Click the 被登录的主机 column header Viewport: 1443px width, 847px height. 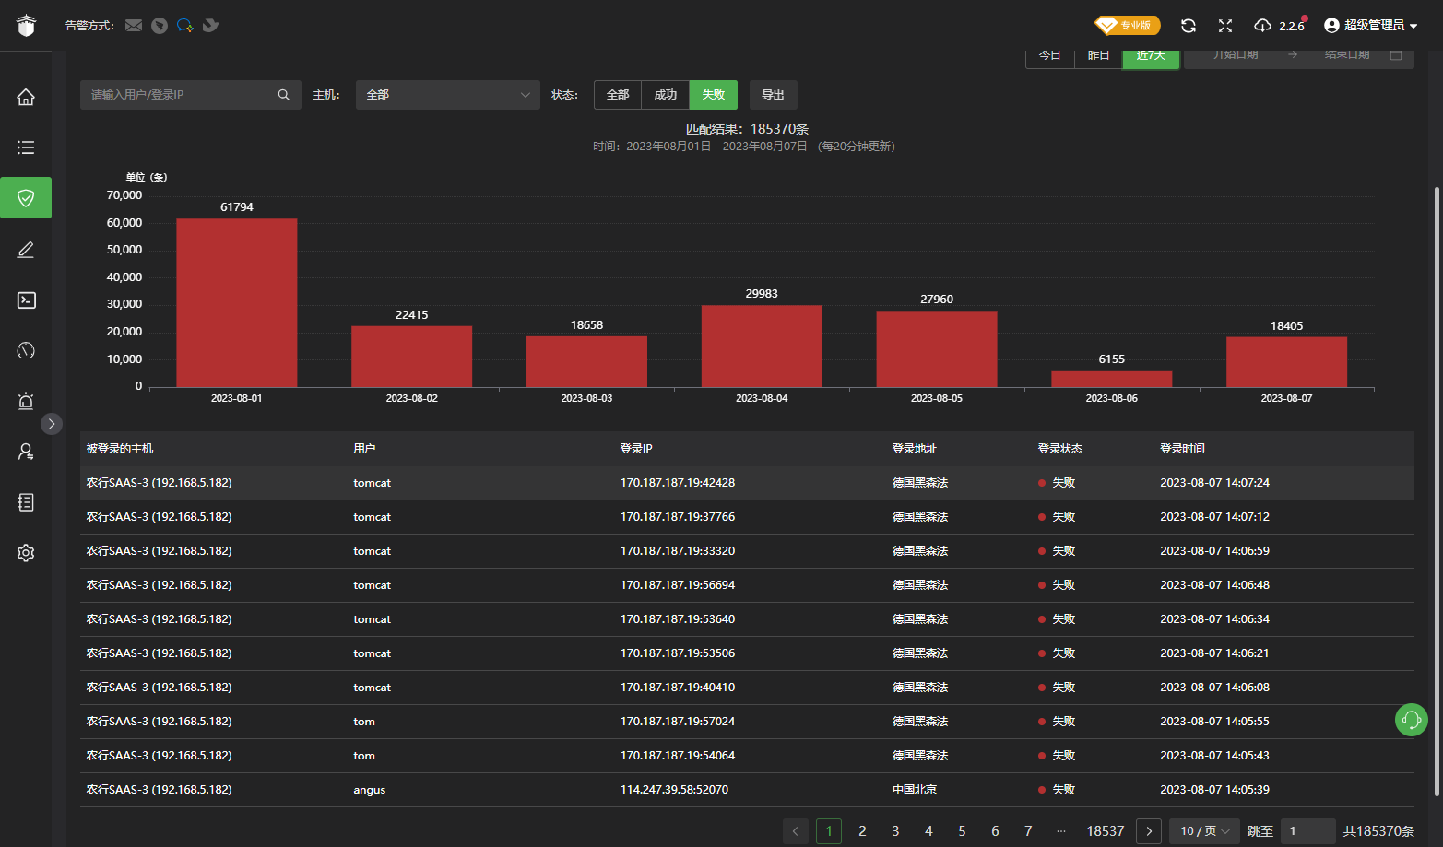(120, 449)
